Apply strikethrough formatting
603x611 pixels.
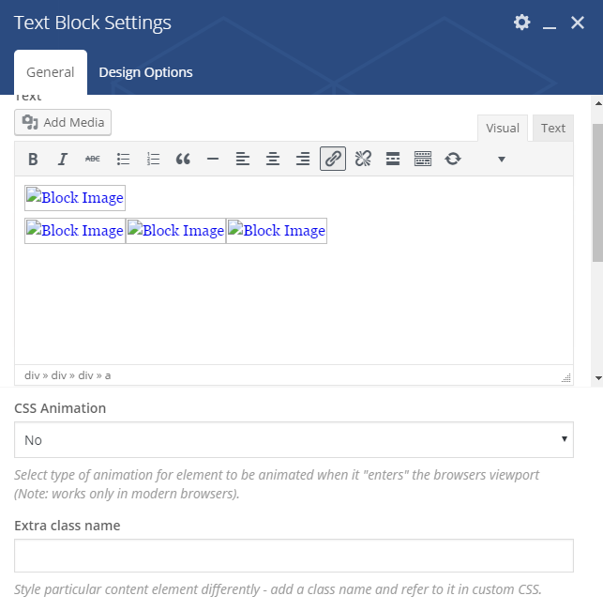point(93,159)
